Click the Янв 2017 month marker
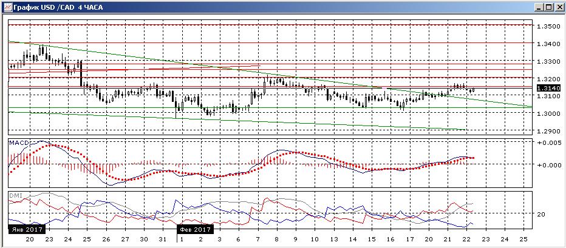Screen dimensions: 566x248 26,229
